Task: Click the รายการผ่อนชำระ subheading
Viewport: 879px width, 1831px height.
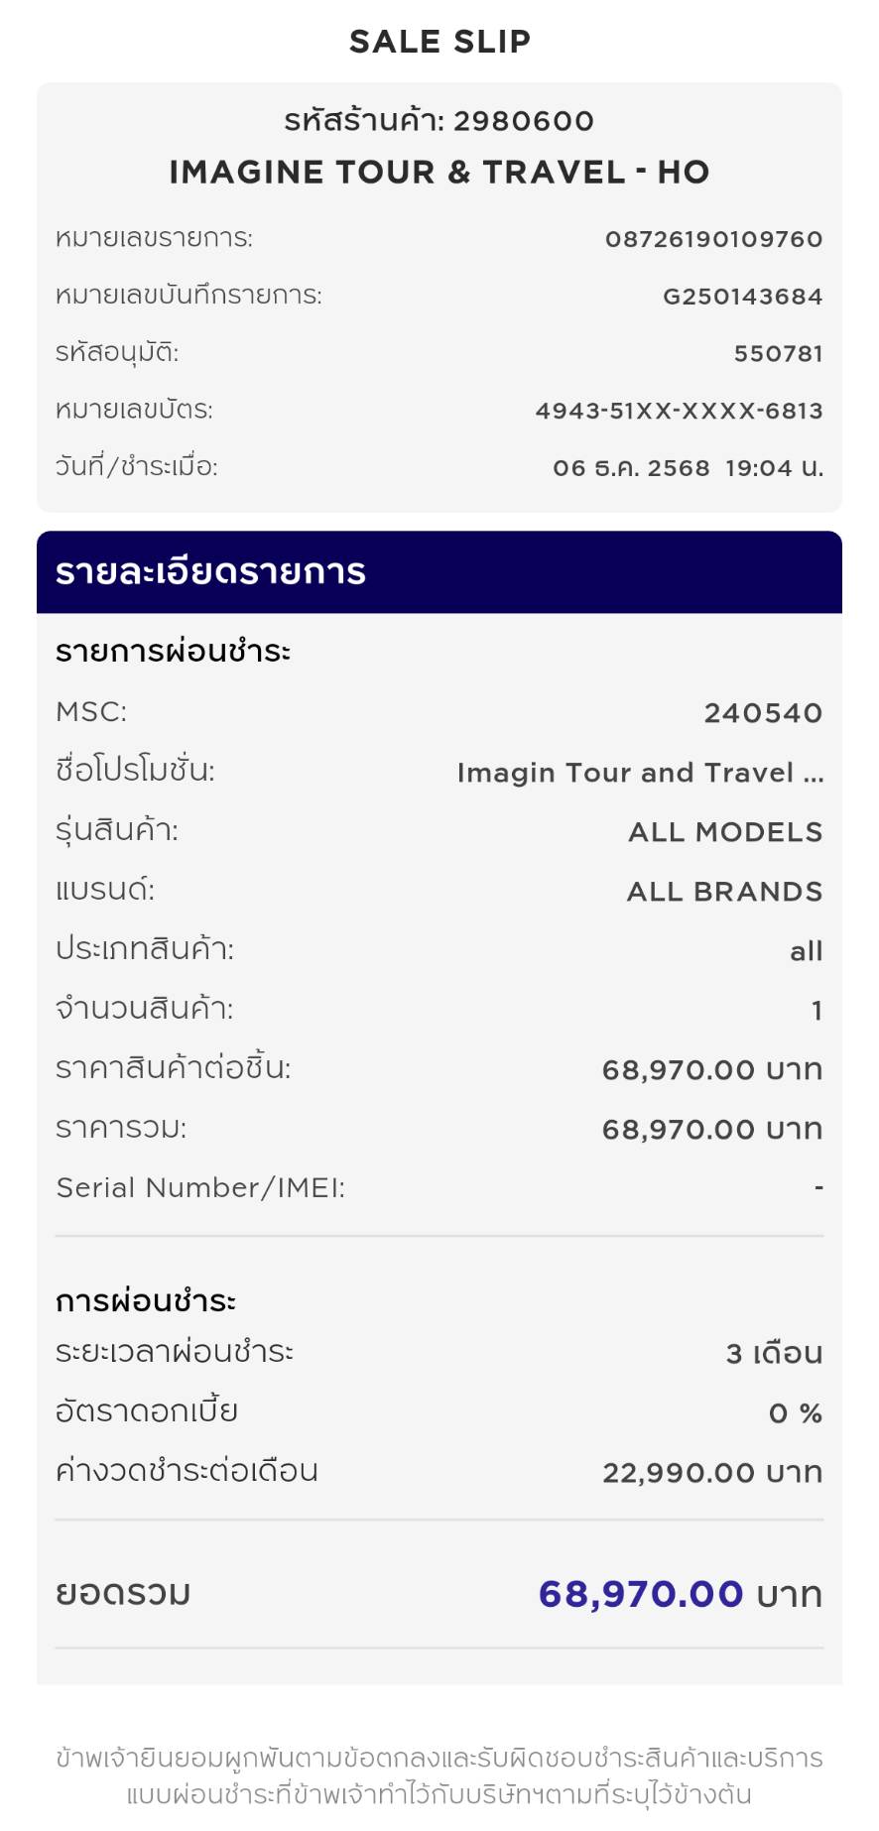Action: [x=173, y=652]
